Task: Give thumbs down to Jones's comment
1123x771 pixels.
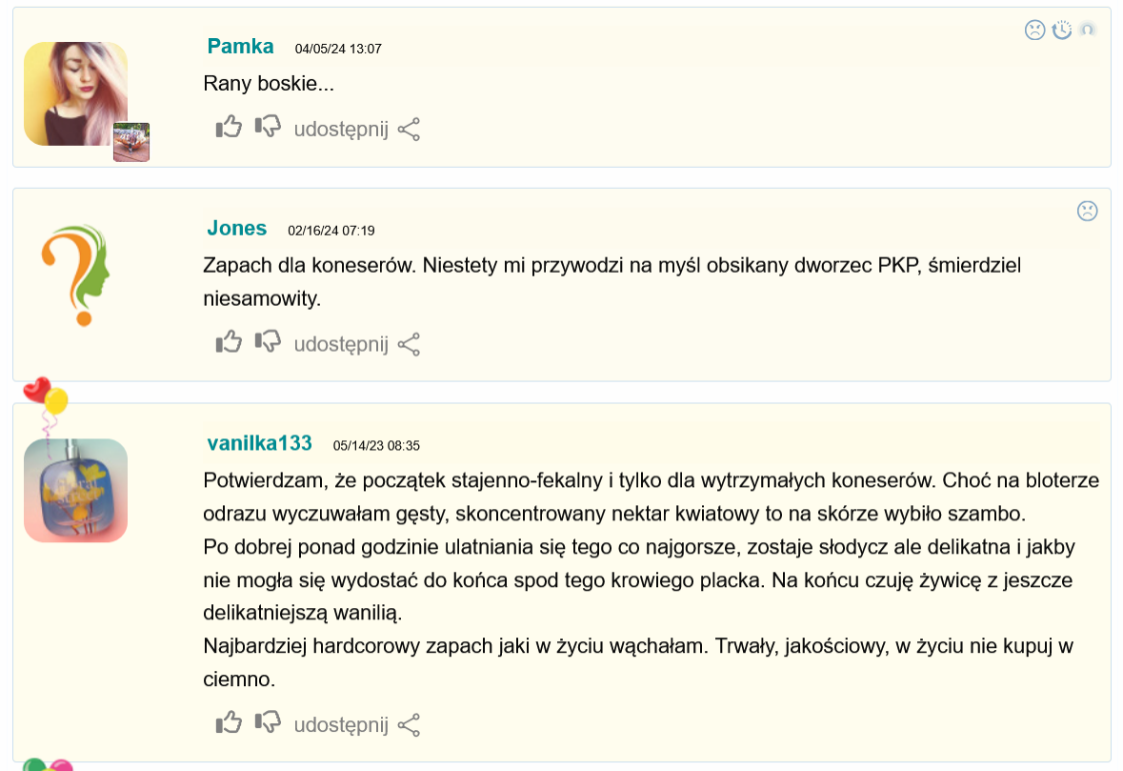Action: (x=268, y=341)
